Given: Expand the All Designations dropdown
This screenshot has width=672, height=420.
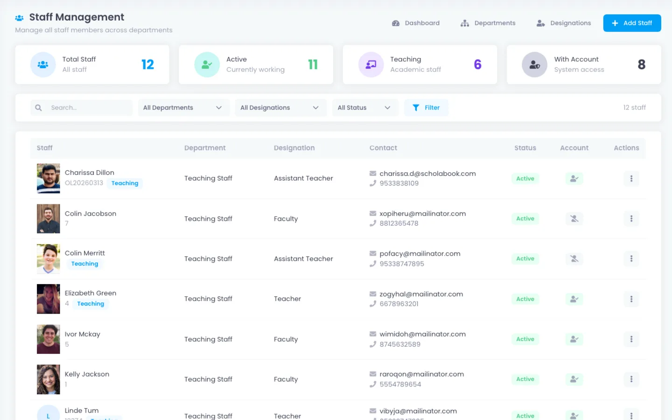Looking at the screenshot, I should tap(280, 108).
